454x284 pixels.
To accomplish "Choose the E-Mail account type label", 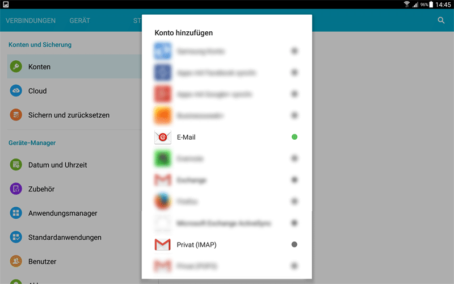I will tap(186, 137).
